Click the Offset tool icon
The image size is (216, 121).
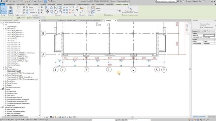point(52,8)
